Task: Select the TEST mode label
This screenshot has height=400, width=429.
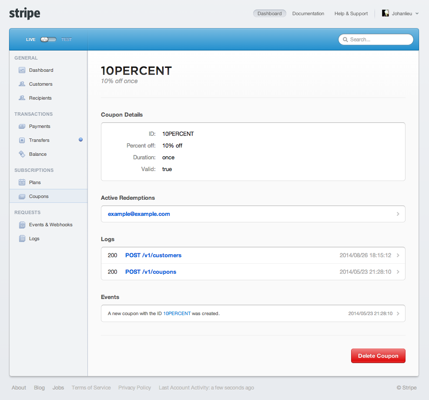Action: coord(67,40)
